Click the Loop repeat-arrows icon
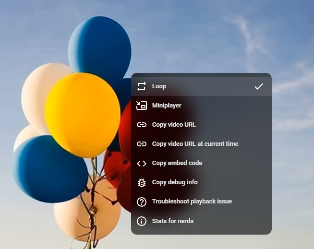 [x=142, y=86]
